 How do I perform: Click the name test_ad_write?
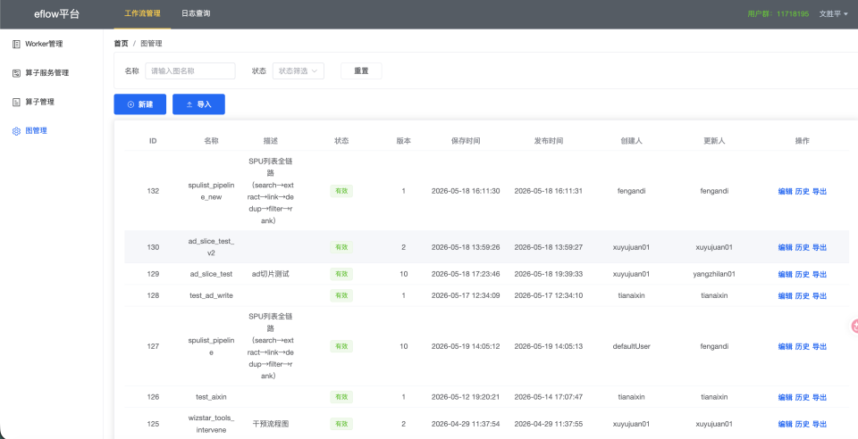211,295
